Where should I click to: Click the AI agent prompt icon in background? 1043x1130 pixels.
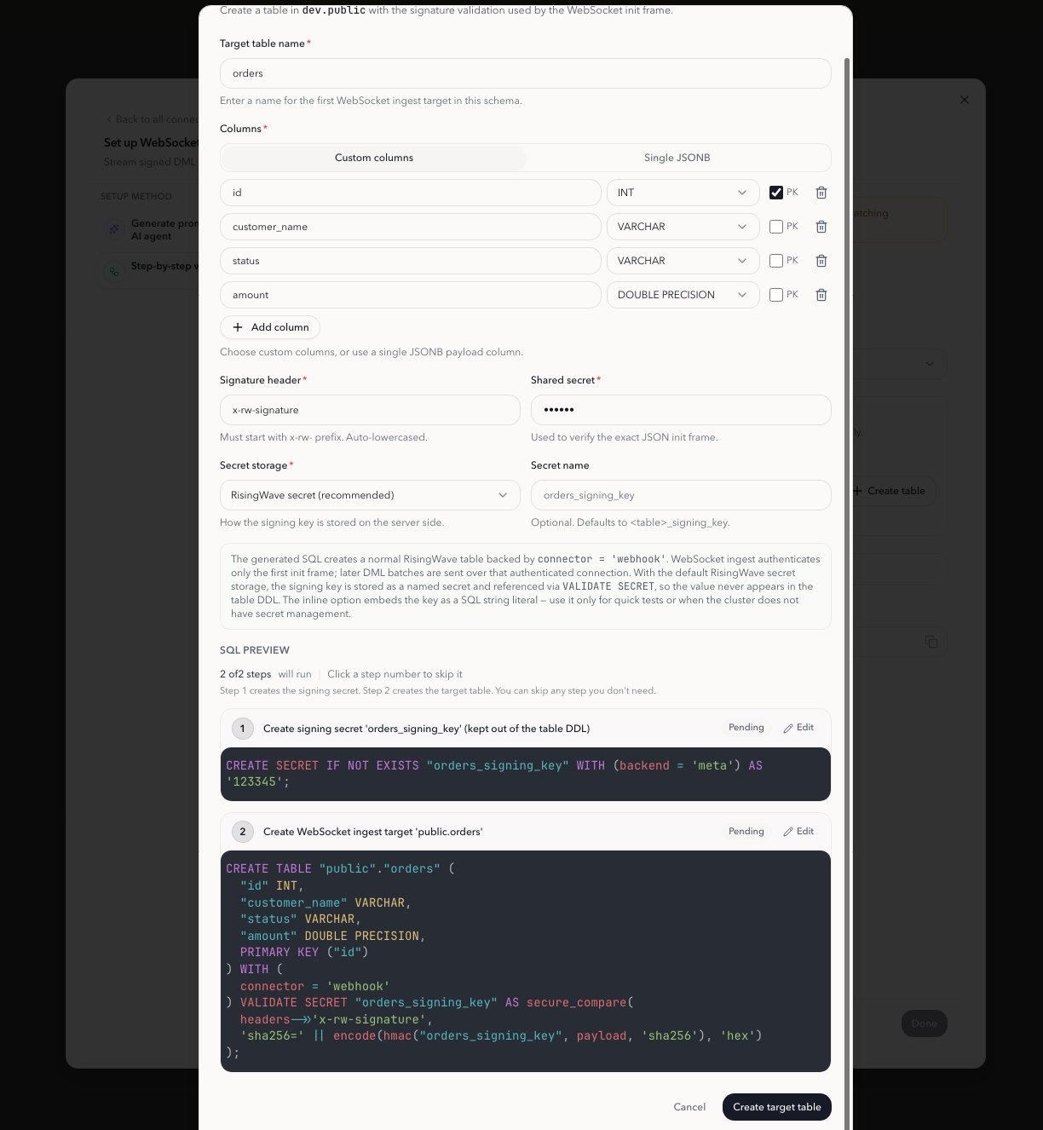point(113,229)
